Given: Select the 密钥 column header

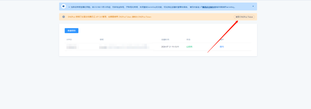Looking at the screenshot, I should click(102, 39).
